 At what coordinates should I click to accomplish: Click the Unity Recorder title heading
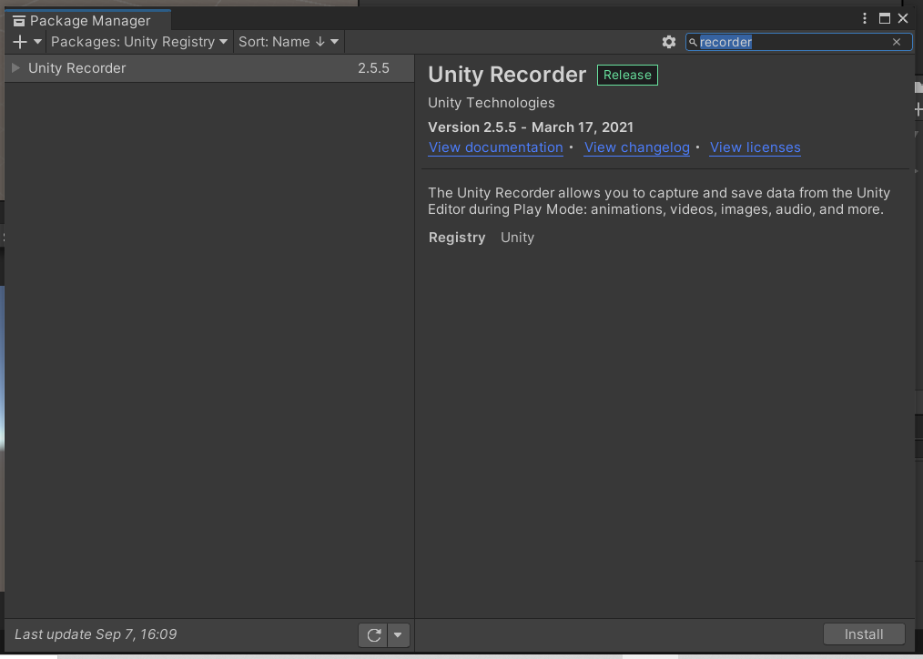pos(507,75)
